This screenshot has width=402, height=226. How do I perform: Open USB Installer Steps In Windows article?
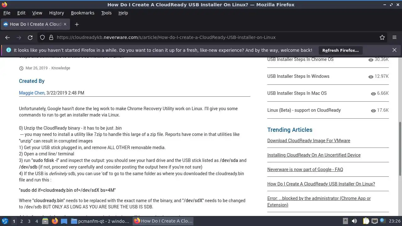point(298,76)
